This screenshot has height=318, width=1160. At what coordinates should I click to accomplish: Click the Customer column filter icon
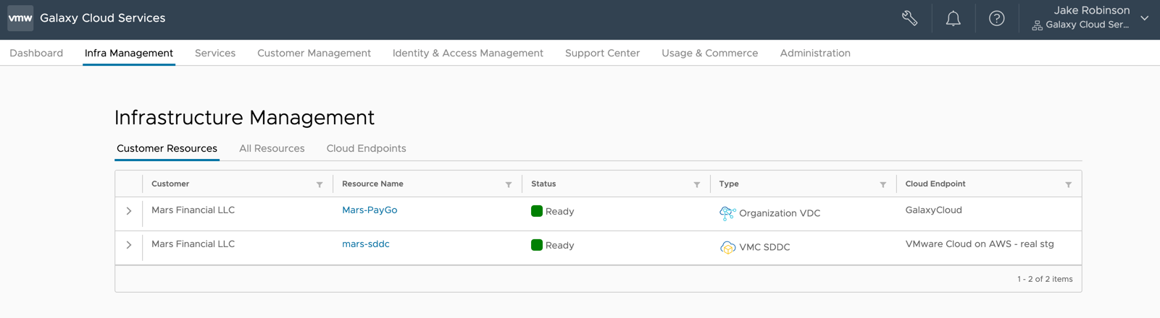point(320,184)
